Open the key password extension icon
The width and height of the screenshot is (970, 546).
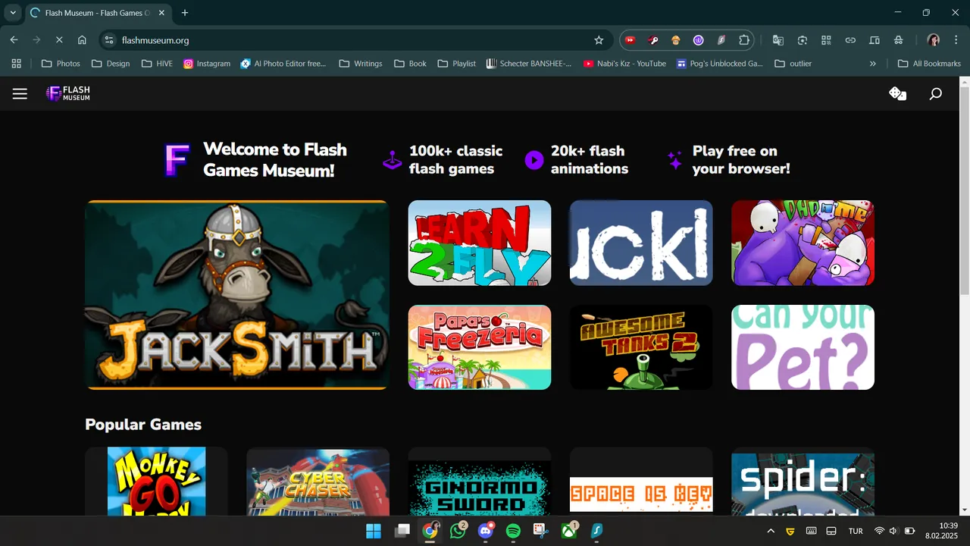click(652, 40)
